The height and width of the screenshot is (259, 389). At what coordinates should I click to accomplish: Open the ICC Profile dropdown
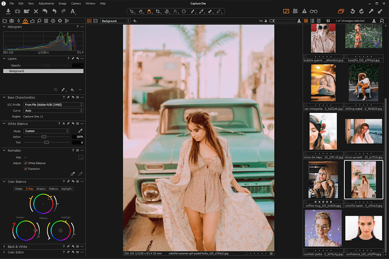53,104
